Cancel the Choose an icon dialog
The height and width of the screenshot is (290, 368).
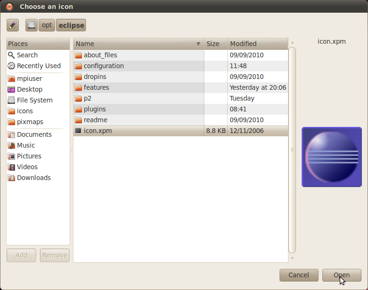[299, 275]
